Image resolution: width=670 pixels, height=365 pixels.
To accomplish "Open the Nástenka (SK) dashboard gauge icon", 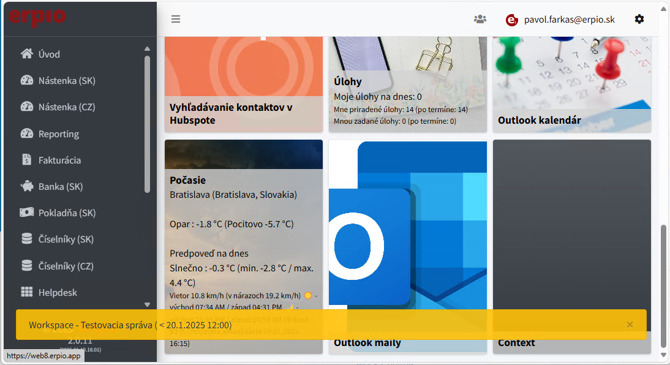I will click(x=26, y=80).
